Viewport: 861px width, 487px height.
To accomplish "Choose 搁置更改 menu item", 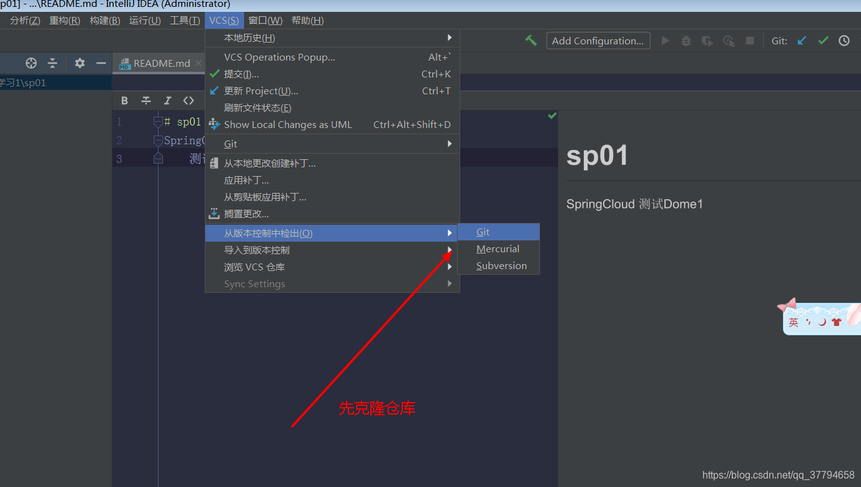I will pos(333,214).
